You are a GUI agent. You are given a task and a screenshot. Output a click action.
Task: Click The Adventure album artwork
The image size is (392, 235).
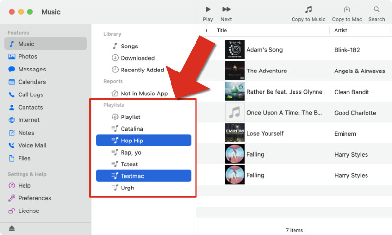point(235,70)
